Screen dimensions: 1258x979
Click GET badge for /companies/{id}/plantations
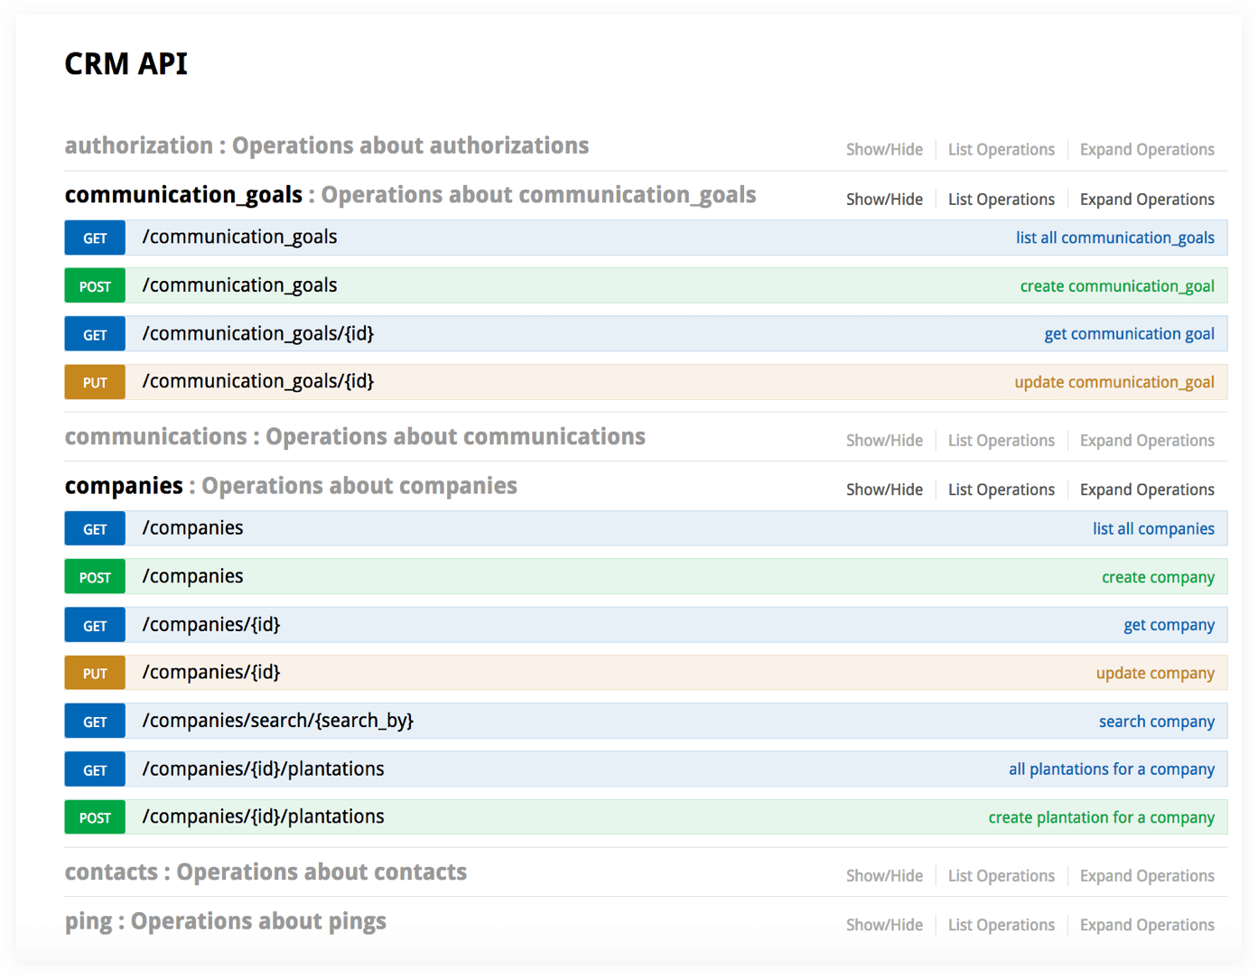(x=95, y=770)
